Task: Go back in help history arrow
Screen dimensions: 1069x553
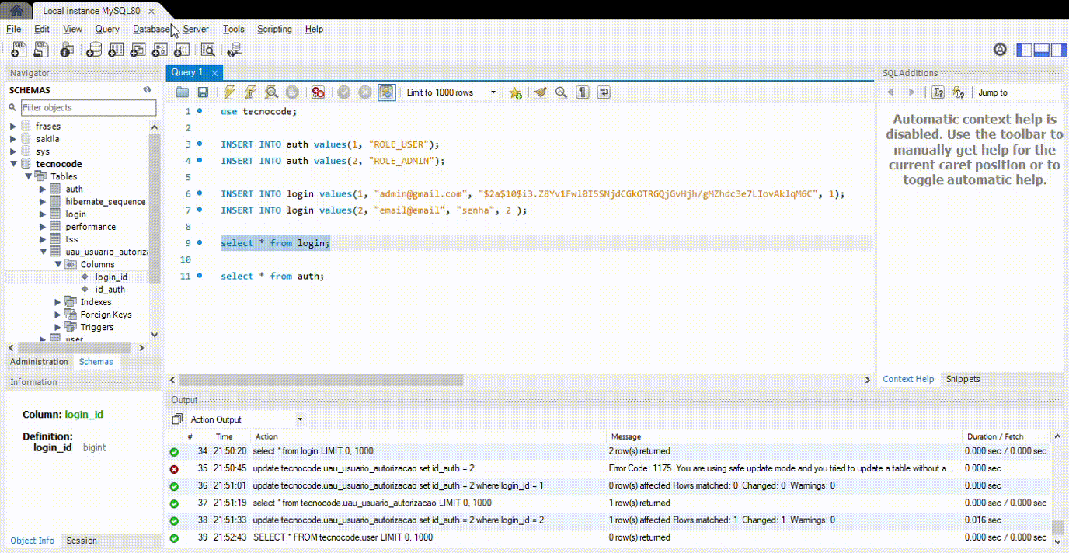Action: tap(890, 92)
